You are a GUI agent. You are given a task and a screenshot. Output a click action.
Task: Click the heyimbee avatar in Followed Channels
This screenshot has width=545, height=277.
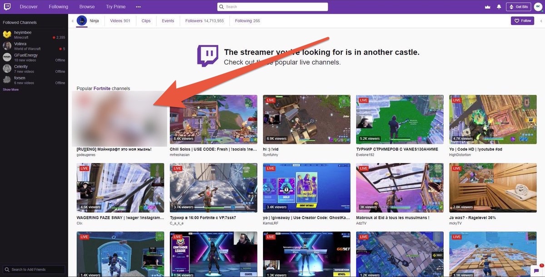(7, 35)
